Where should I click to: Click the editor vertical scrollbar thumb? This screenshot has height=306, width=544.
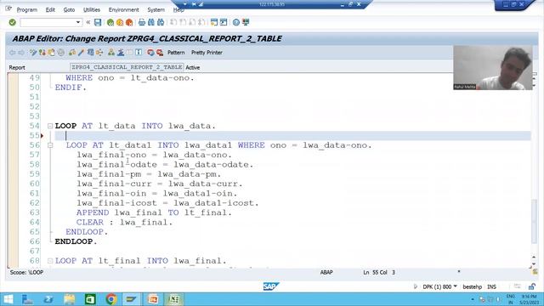click(534, 221)
